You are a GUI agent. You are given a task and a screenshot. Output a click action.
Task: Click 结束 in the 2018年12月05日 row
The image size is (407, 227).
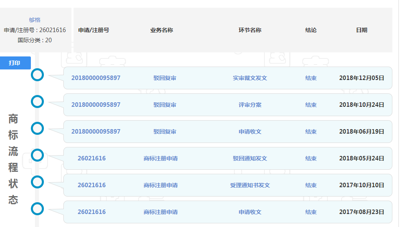[x=311, y=78]
